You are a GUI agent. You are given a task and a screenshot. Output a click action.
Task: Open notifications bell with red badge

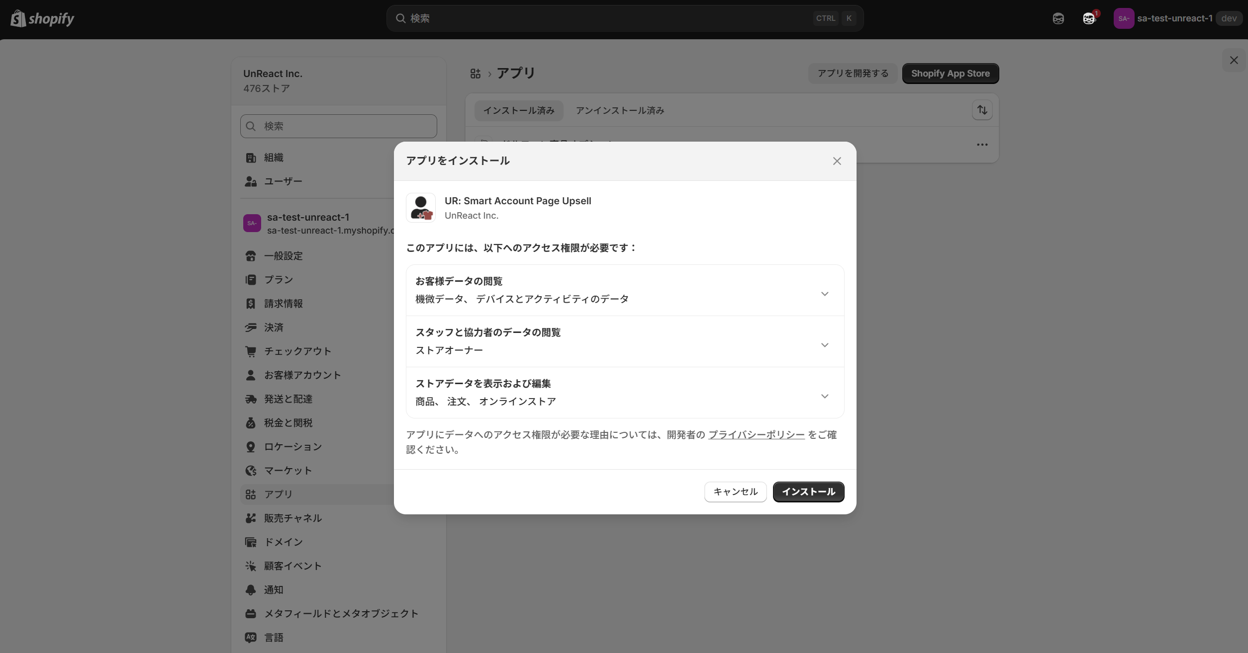(x=1089, y=19)
